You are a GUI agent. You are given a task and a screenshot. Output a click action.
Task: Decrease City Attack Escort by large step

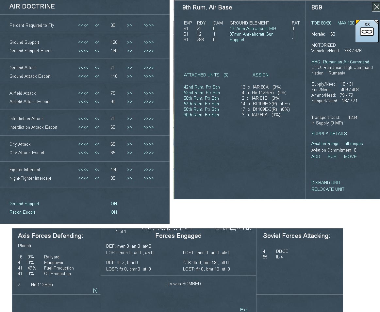tap(83, 153)
